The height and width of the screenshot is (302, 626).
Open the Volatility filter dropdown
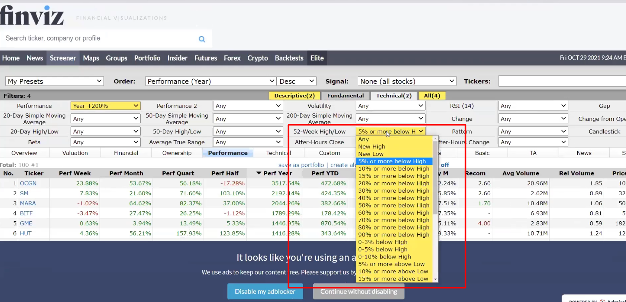(390, 106)
